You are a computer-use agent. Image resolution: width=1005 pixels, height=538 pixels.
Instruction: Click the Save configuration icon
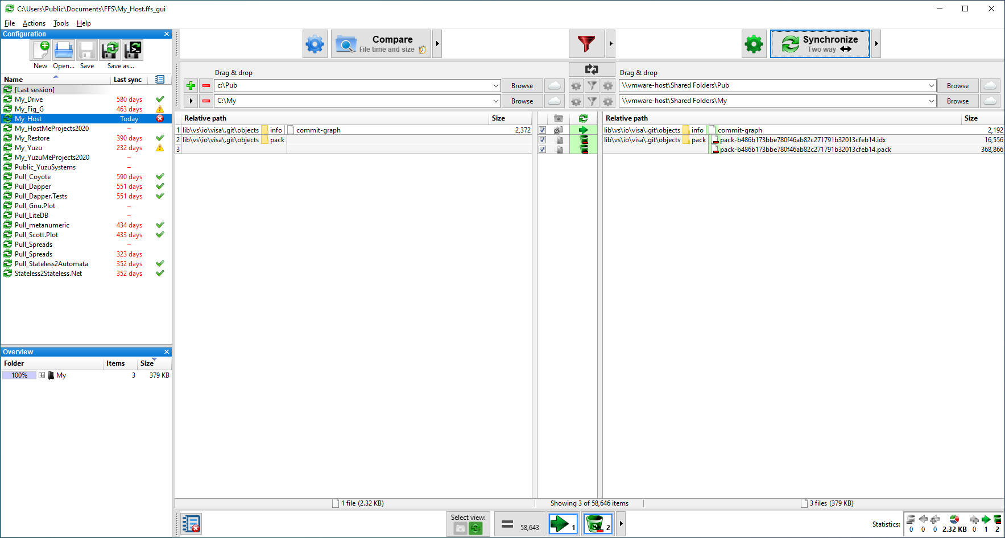[x=87, y=51]
